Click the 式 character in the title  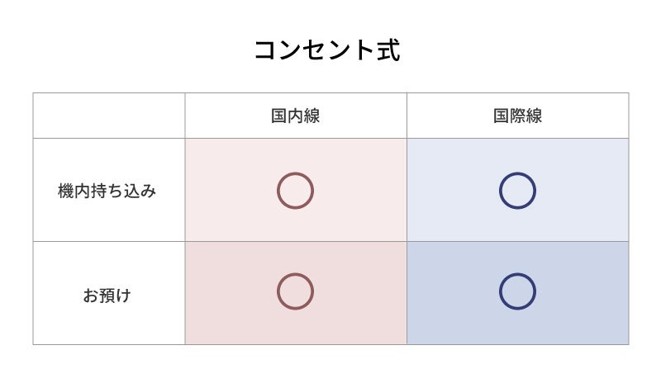[388, 50]
